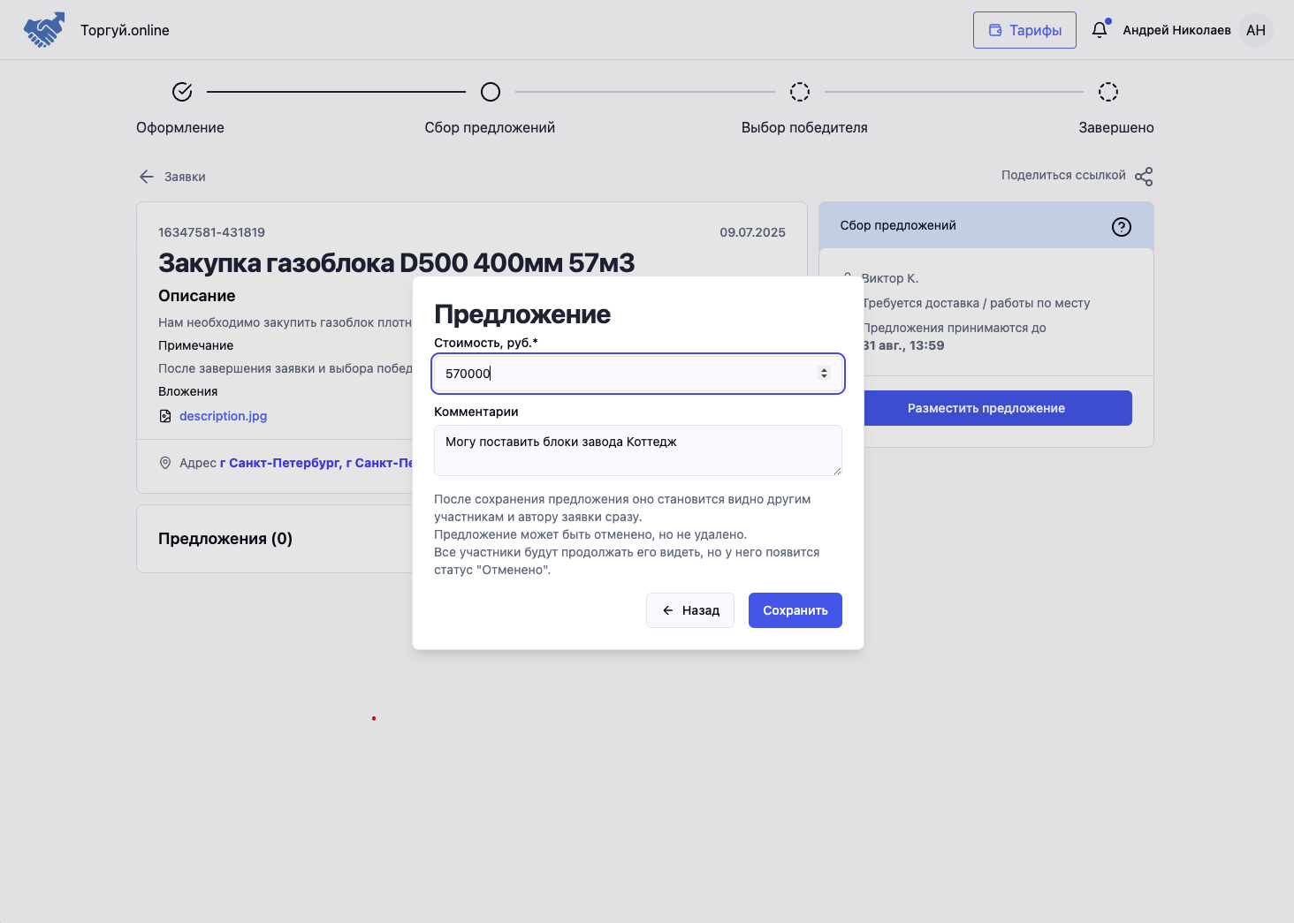Open notifications bell icon
Screen dimensions: 1294x923
[x=1099, y=30]
